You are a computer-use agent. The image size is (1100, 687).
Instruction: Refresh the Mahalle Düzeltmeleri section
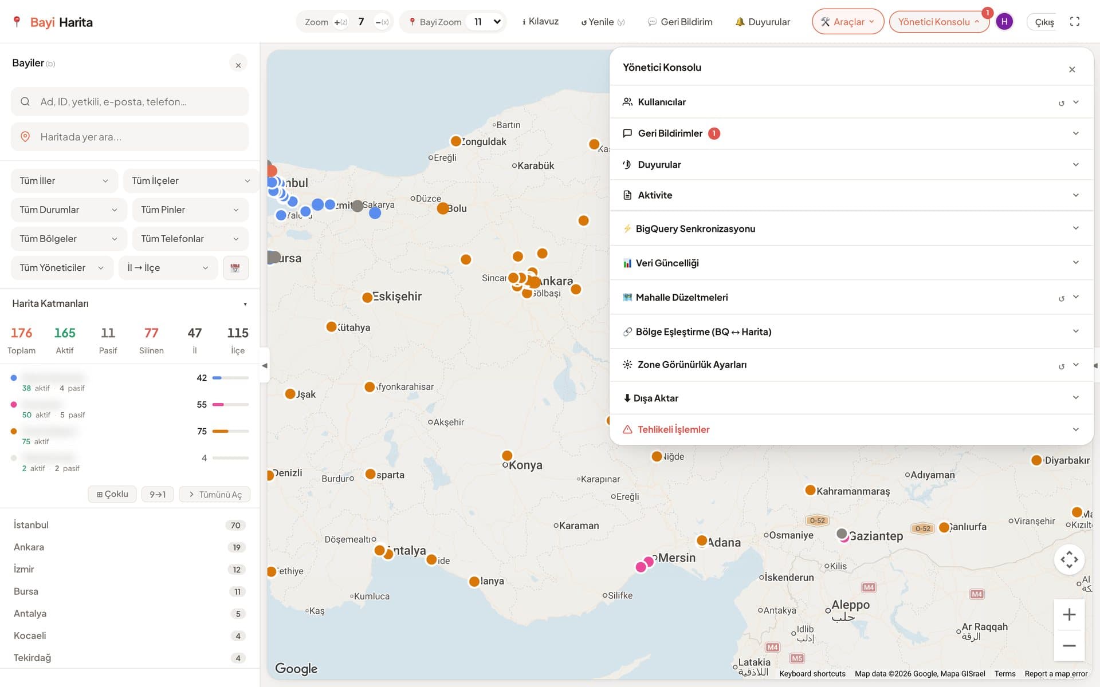[x=1061, y=298]
